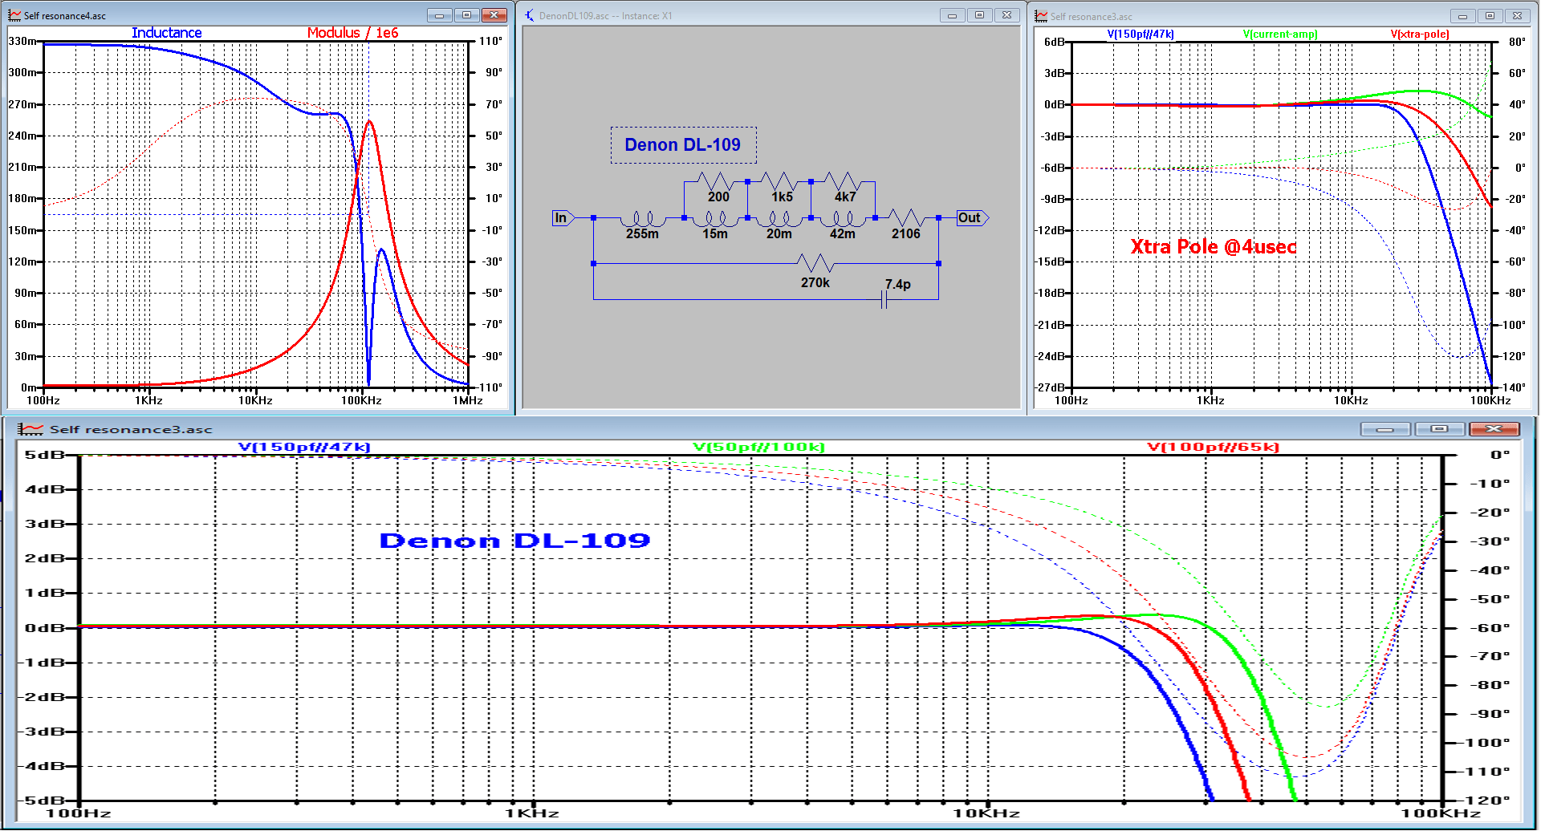Click the V(xtra-pole) trace label
The image size is (1541, 831).
1420,34
